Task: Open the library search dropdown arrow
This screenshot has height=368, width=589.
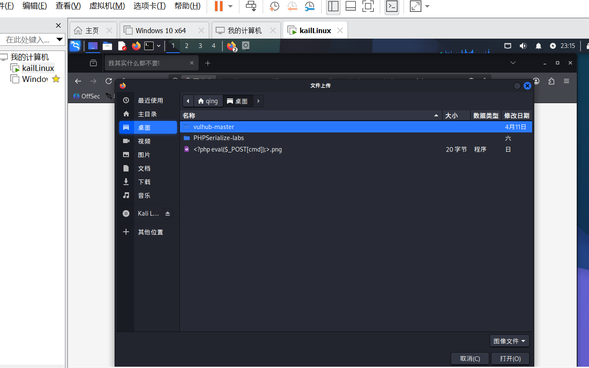Action: (60, 40)
